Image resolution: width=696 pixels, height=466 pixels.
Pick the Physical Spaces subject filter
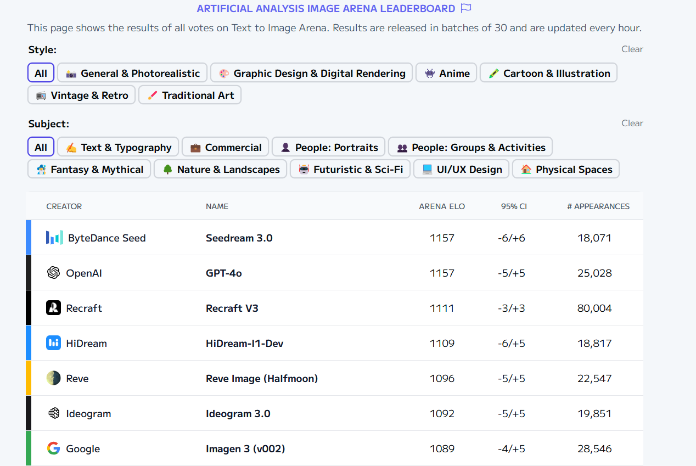[x=566, y=169]
